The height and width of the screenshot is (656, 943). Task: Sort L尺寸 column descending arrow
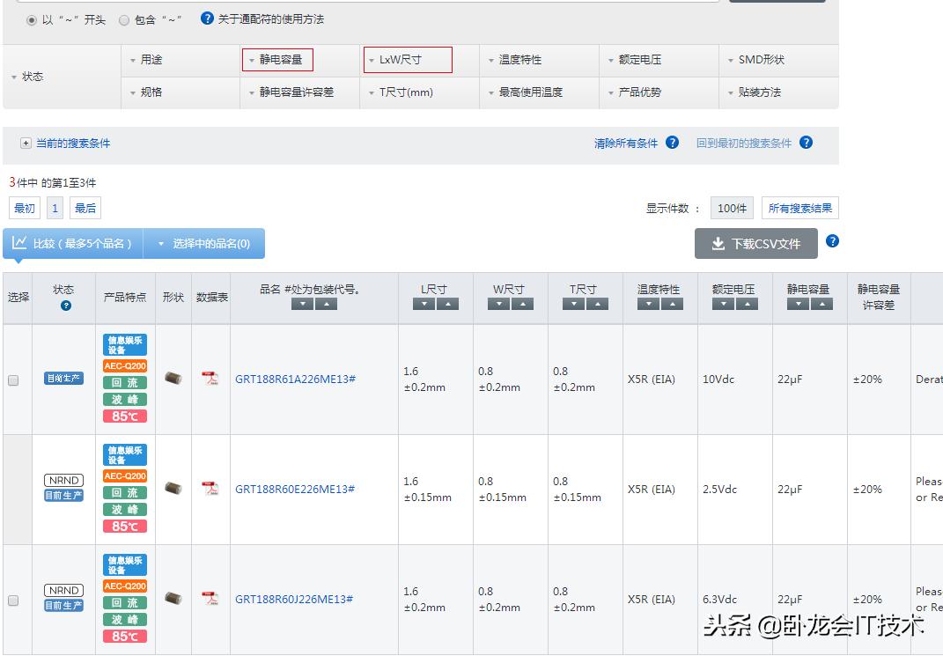(x=424, y=304)
